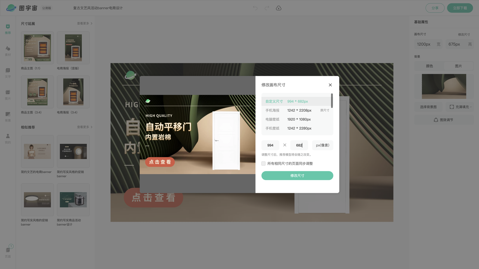Choose the 简约文艺的电商banner template
Screen dimensions: 479x269
(x=37, y=151)
